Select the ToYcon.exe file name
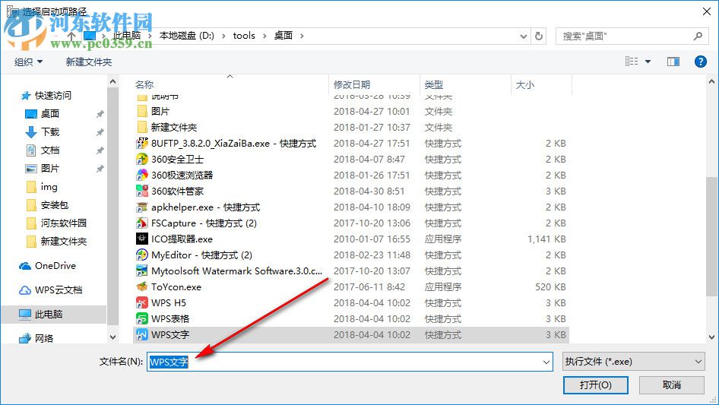This screenshot has height=405, width=719. pyautogui.click(x=176, y=287)
